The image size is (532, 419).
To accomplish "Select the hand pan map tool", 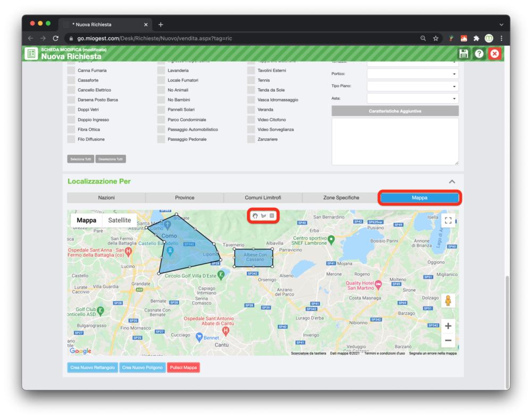I will point(255,215).
